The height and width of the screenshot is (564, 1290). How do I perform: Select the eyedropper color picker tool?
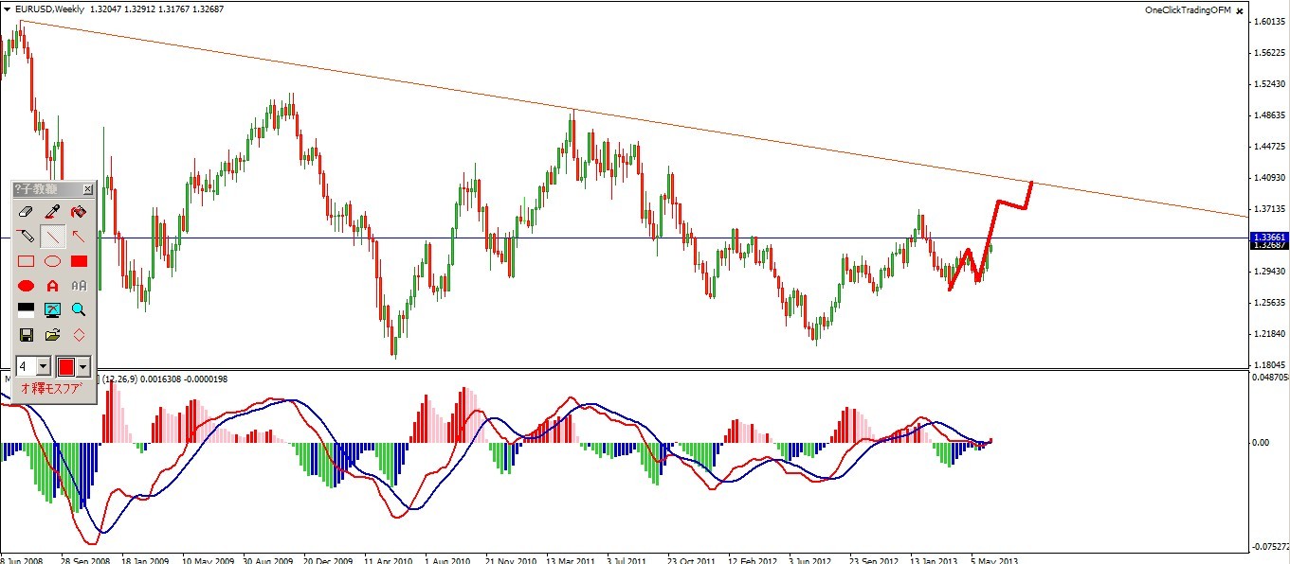point(53,212)
